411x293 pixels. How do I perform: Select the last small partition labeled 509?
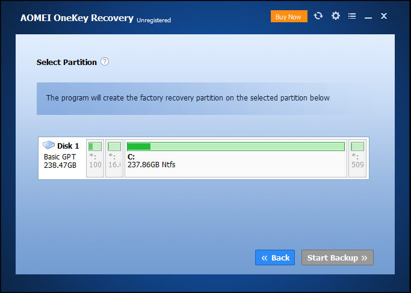pos(357,158)
